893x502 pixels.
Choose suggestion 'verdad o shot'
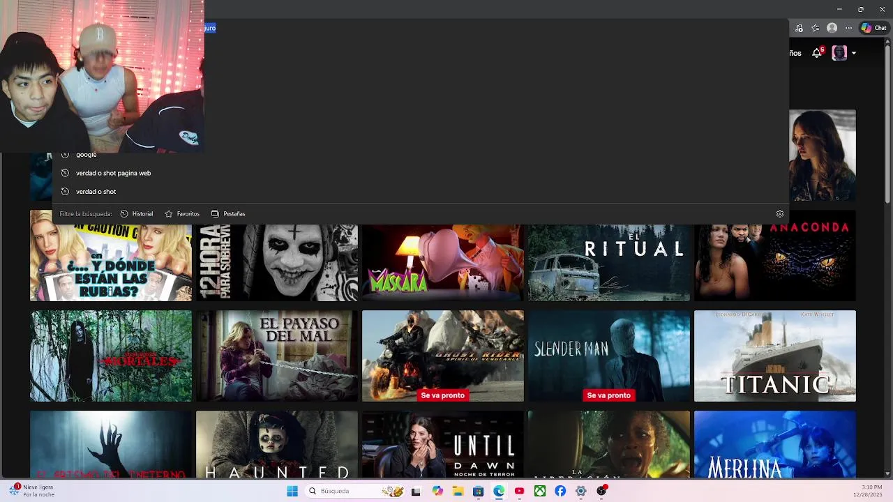(x=420, y=192)
